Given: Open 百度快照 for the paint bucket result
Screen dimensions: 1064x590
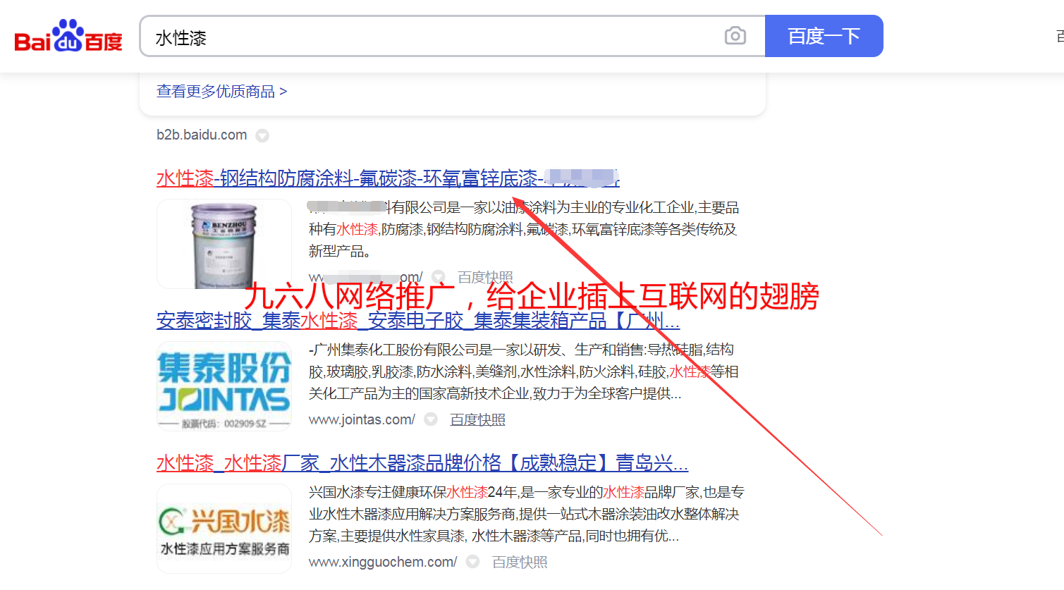Looking at the screenshot, I should [x=485, y=277].
